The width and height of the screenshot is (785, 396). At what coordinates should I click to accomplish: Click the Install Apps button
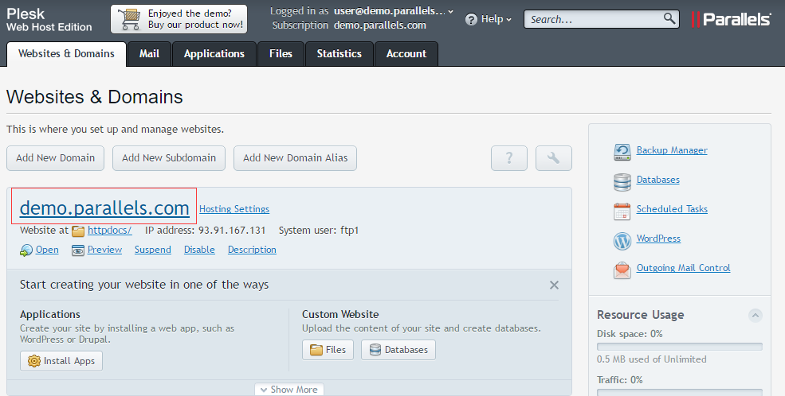coord(61,361)
